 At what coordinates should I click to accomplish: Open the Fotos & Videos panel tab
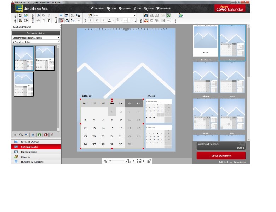click(x=36, y=142)
